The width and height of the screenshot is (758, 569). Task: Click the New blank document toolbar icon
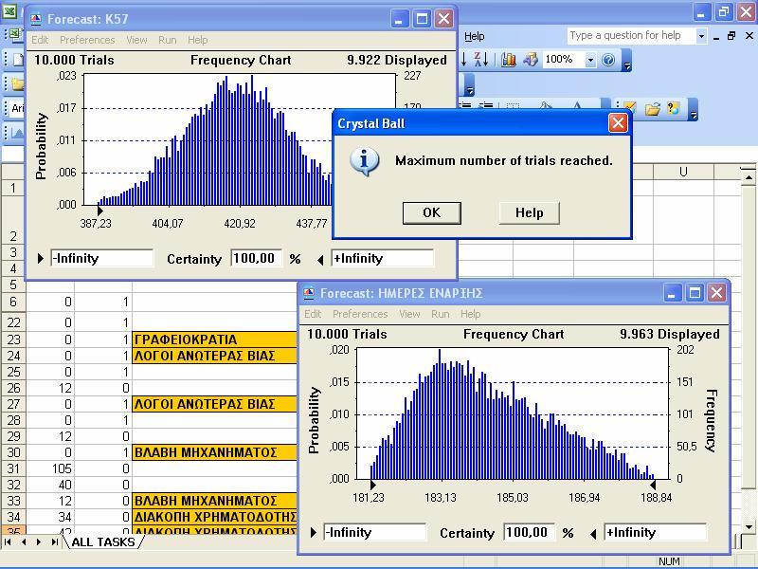click(17, 59)
